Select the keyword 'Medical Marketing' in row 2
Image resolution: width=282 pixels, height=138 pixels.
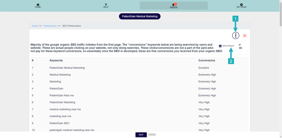coord(60,75)
